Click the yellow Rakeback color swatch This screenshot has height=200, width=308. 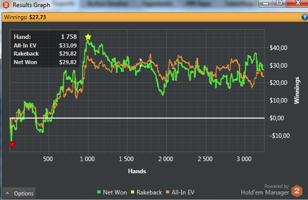click(x=133, y=192)
